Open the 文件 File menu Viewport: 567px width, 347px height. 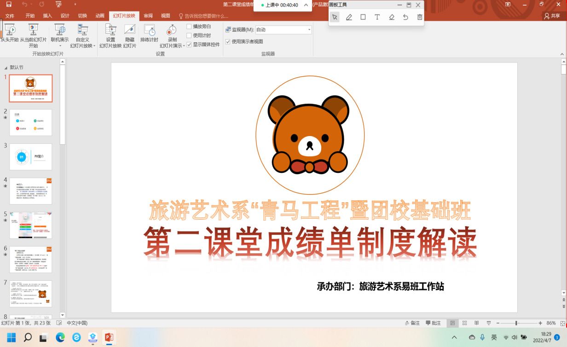point(10,16)
